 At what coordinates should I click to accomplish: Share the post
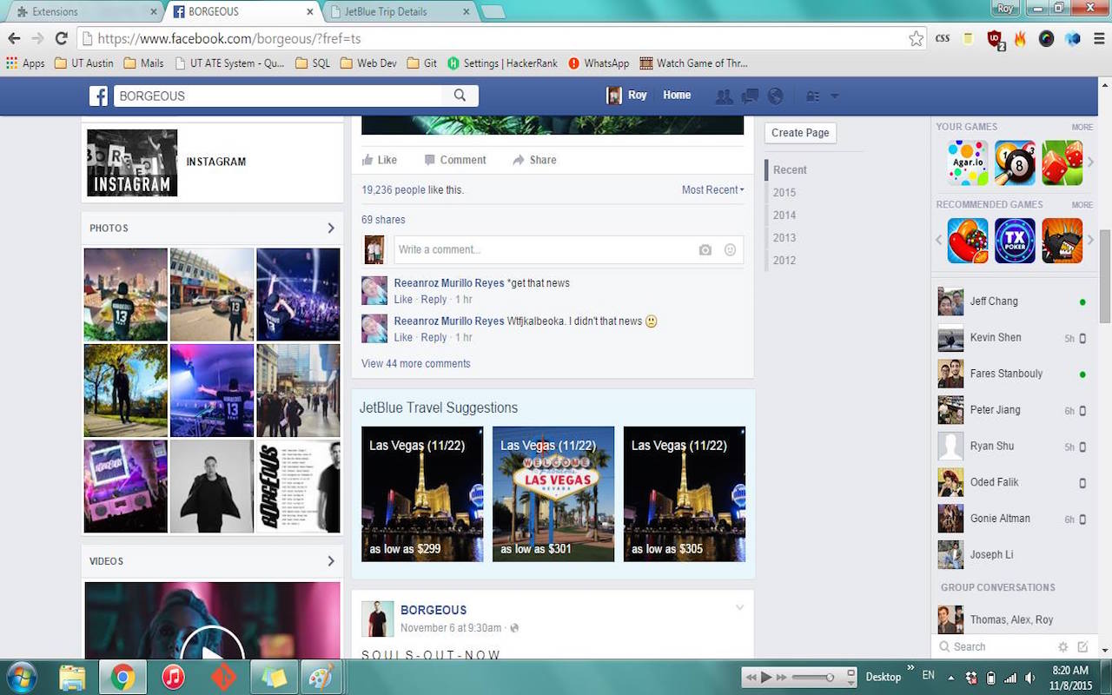coord(534,160)
